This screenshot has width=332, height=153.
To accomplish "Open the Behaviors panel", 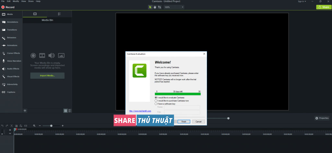I will pos(11,38).
